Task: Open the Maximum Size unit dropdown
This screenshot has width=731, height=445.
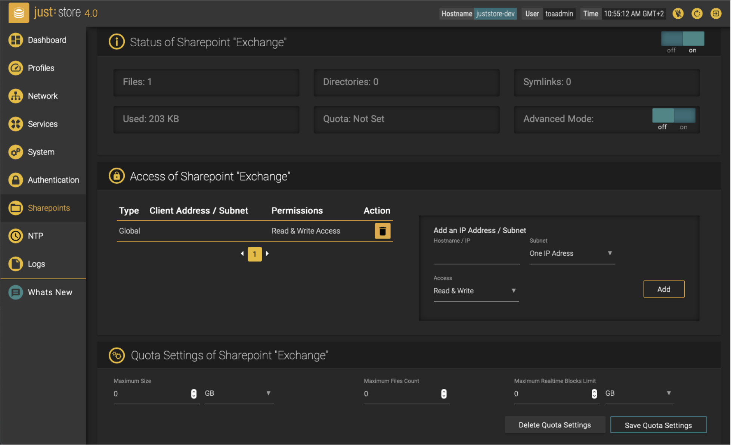Action: [239, 393]
